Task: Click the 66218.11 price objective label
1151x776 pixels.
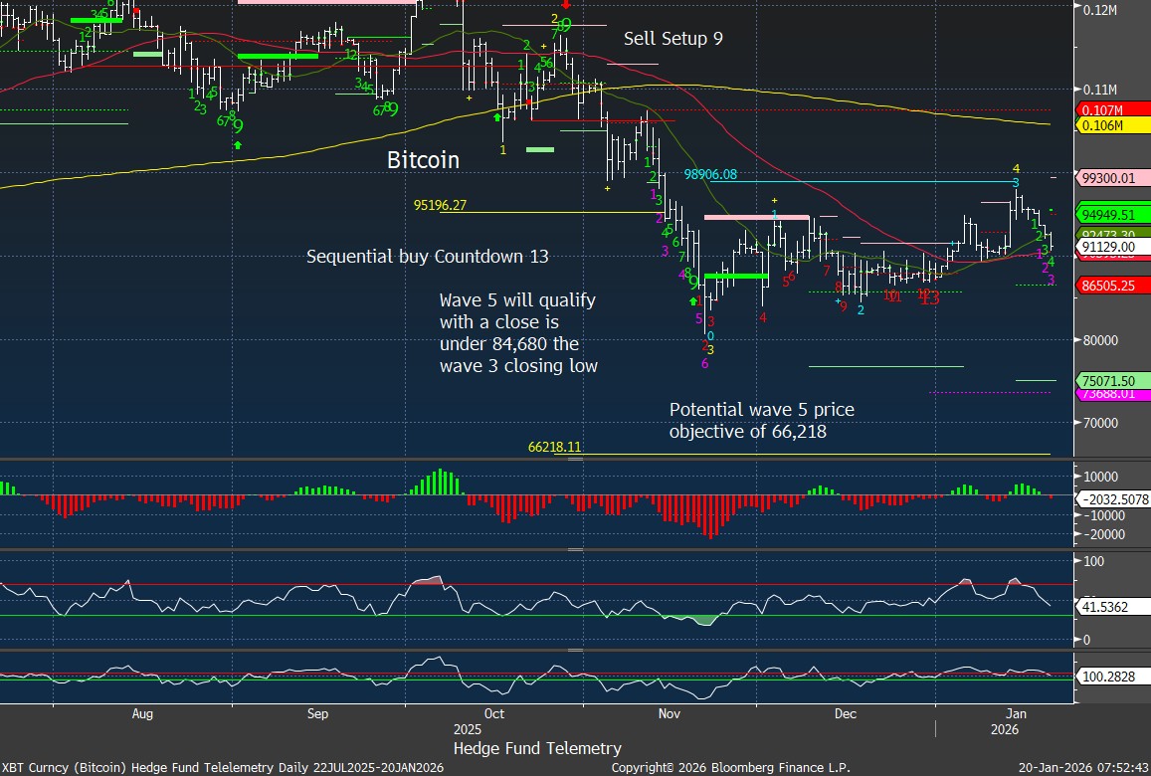Action: [554, 448]
